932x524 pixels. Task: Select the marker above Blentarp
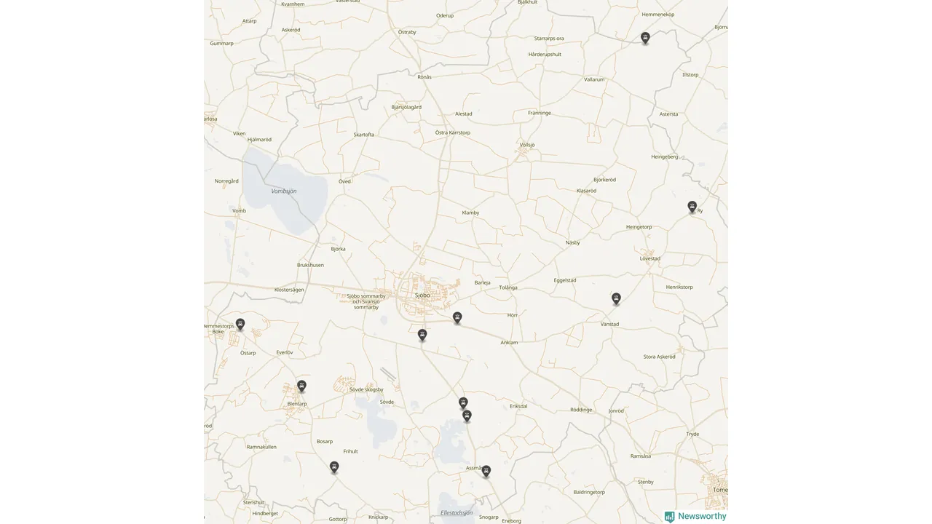301,386
